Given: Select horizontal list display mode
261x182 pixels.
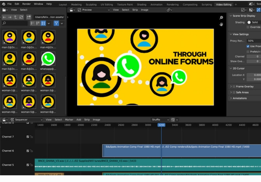Looking at the screenshot, I should coord(38,23).
